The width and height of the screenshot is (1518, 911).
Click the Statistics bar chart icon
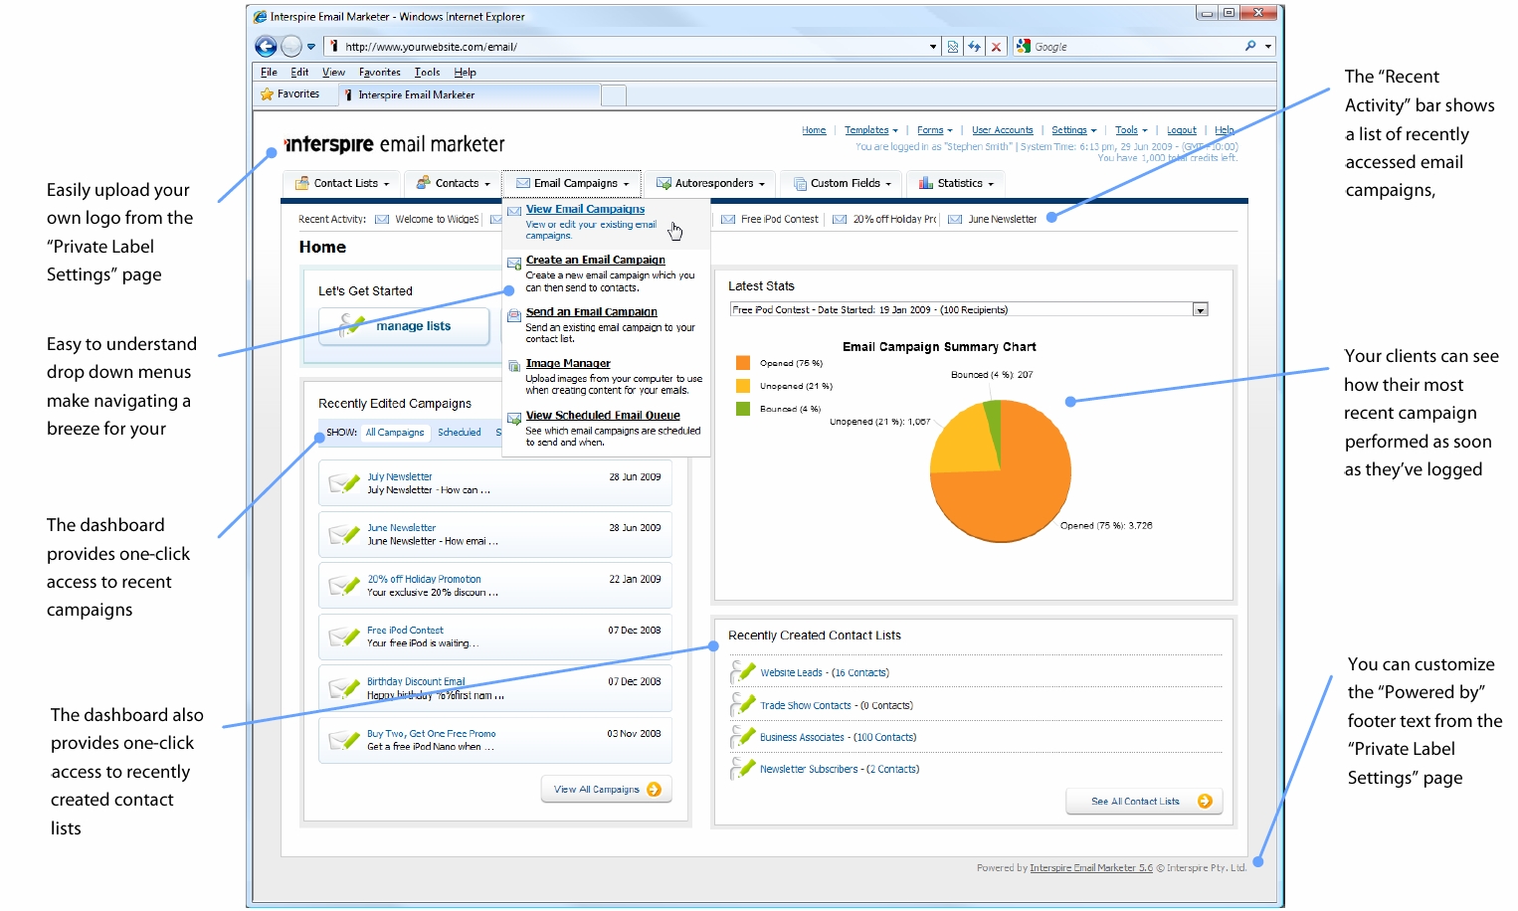(x=925, y=183)
